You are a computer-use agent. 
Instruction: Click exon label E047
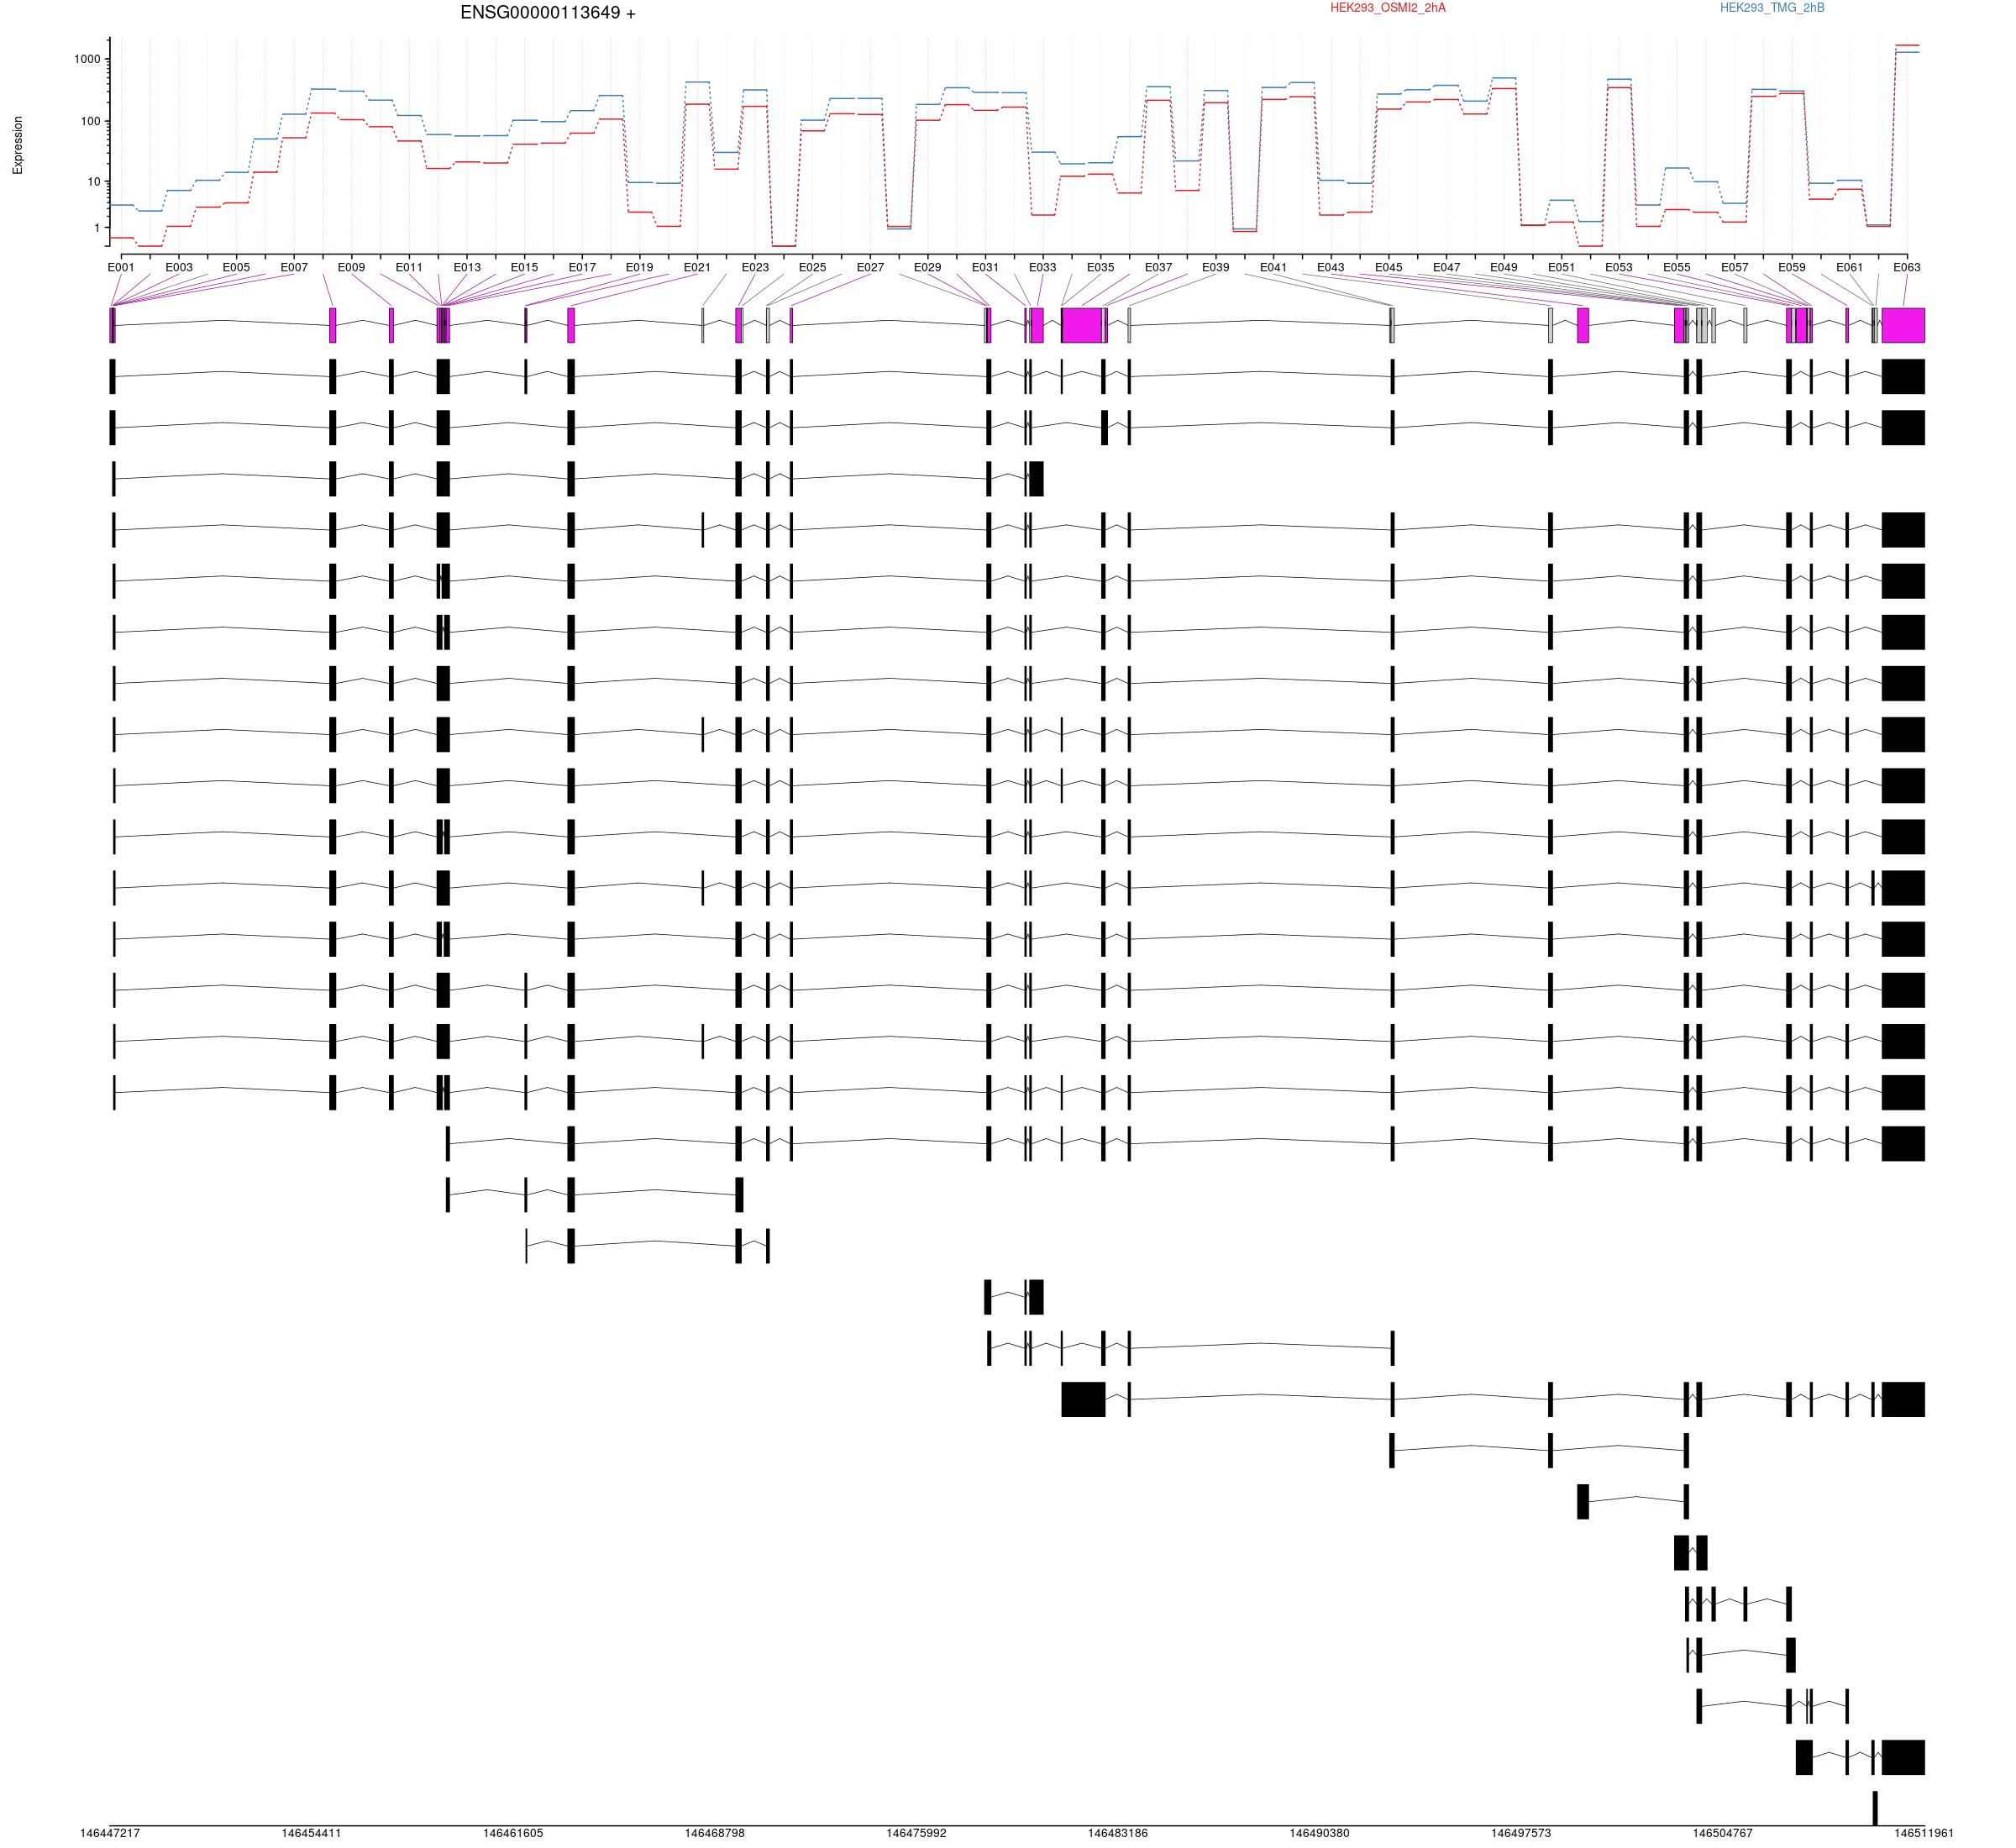point(1446,267)
